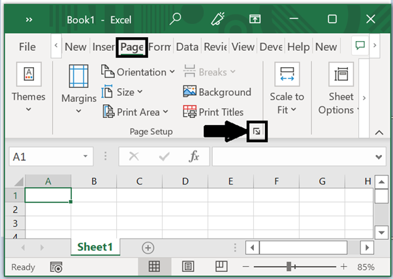Open the File tab
The width and height of the screenshot is (393, 279).
coord(27,47)
